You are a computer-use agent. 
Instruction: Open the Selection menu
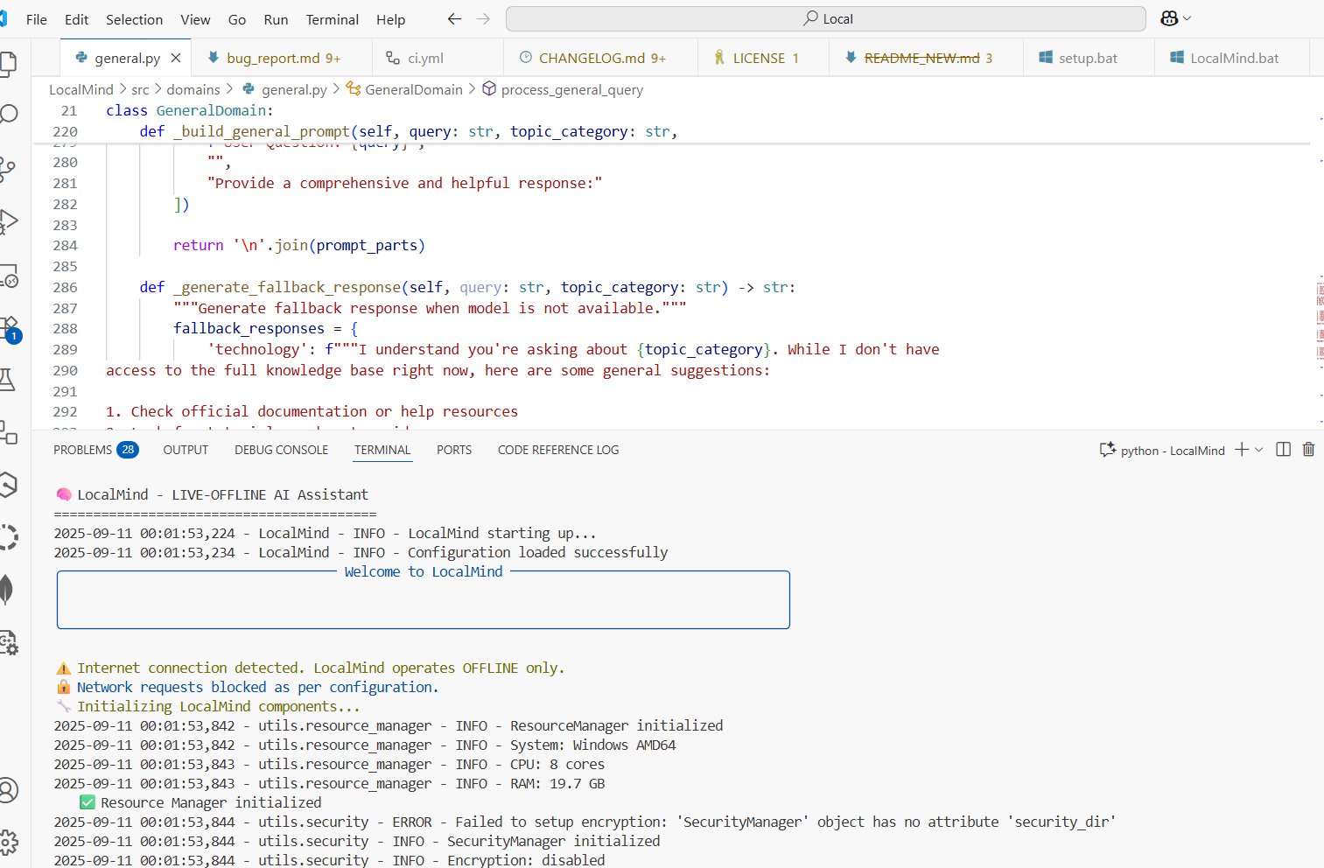click(x=134, y=19)
